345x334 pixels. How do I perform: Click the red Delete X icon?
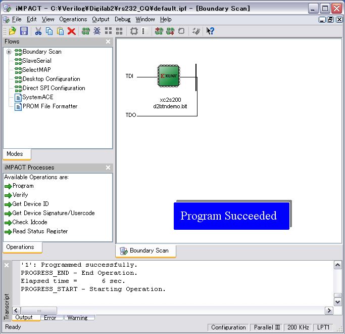pos(72,31)
